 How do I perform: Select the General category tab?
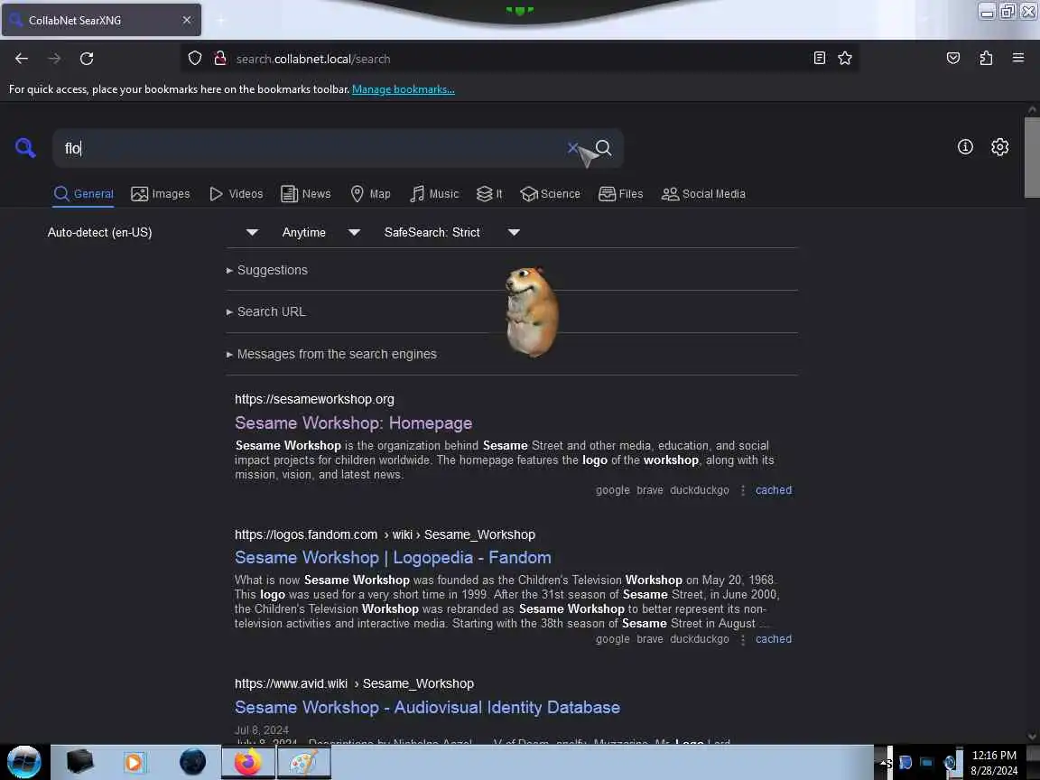(x=84, y=194)
